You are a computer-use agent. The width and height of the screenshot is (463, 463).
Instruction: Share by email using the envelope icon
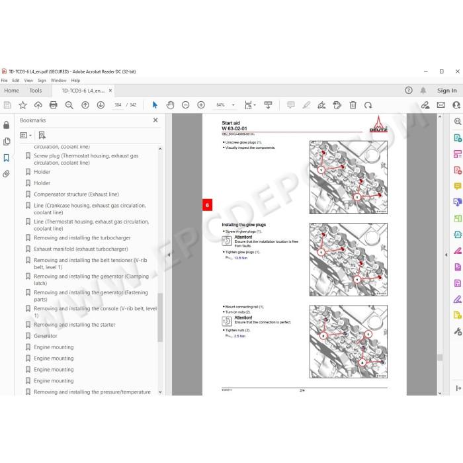click(x=441, y=105)
